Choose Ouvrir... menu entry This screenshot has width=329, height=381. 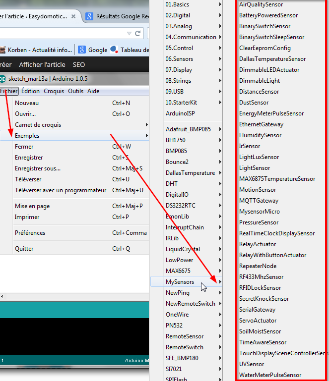74,114
